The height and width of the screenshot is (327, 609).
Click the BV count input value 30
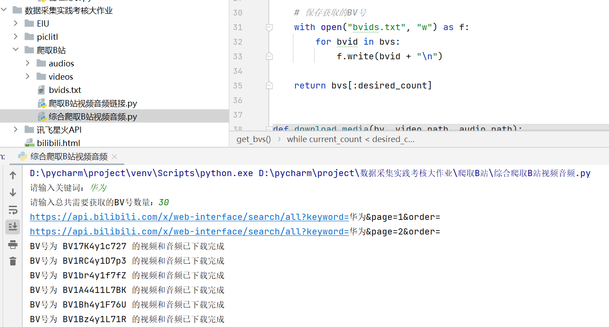coord(164,203)
